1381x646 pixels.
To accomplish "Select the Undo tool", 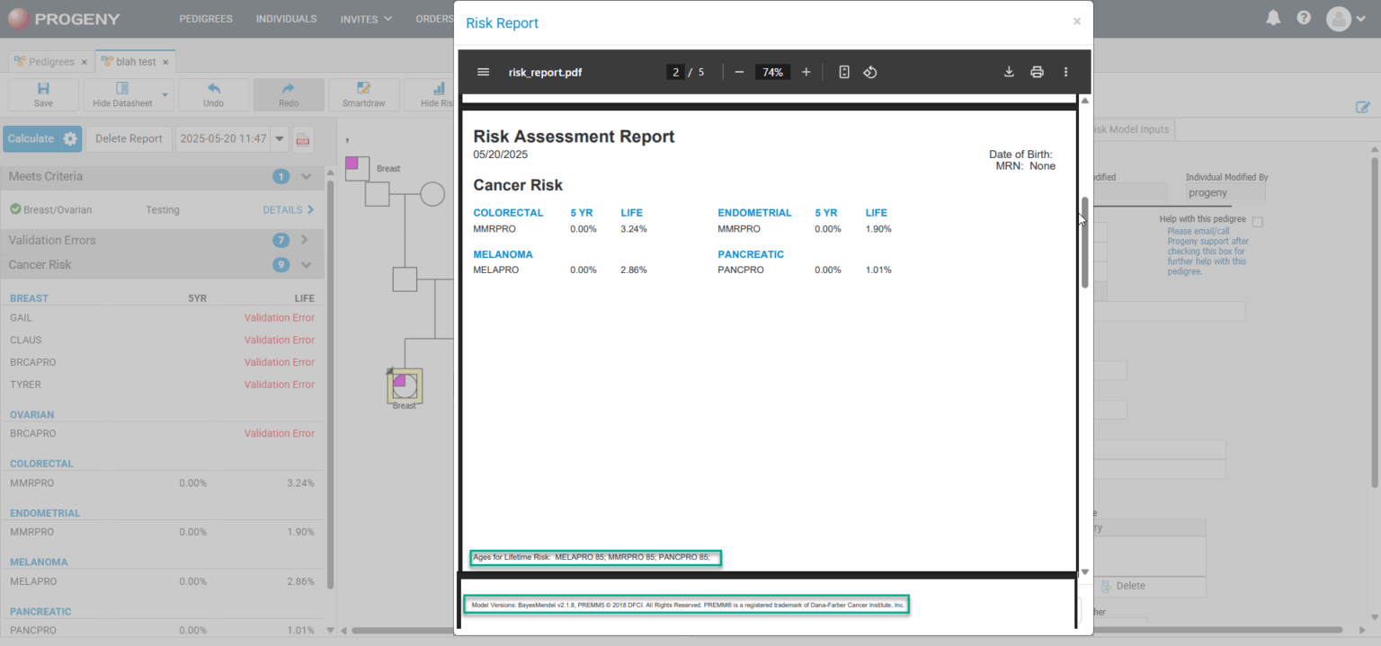I will point(213,94).
